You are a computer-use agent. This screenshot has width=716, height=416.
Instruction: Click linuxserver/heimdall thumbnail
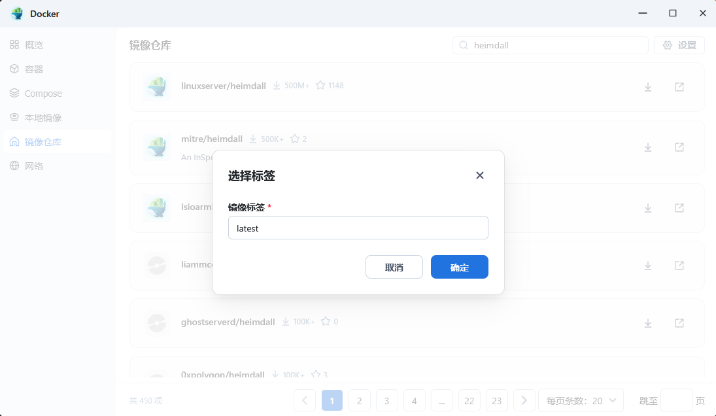(x=157, y=87)
